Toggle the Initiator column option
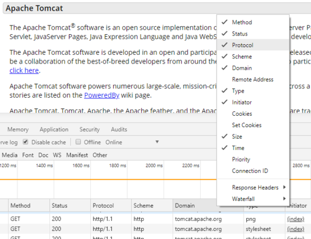 pos(253,102)
